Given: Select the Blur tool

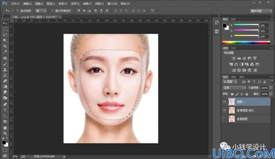Looking at the screenshot, I should pyautogui.click(x=5, y=92).
